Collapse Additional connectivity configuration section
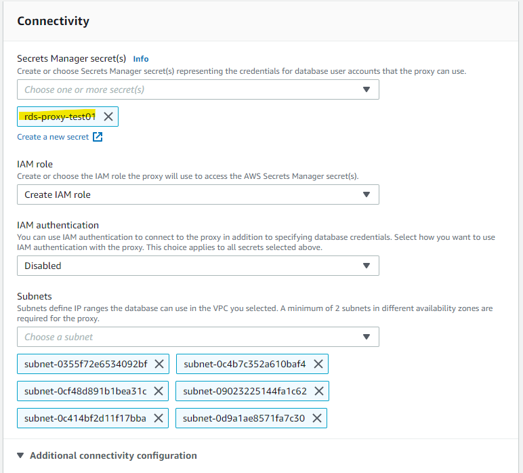Screen dimensions: 523x473 point(20,455)
